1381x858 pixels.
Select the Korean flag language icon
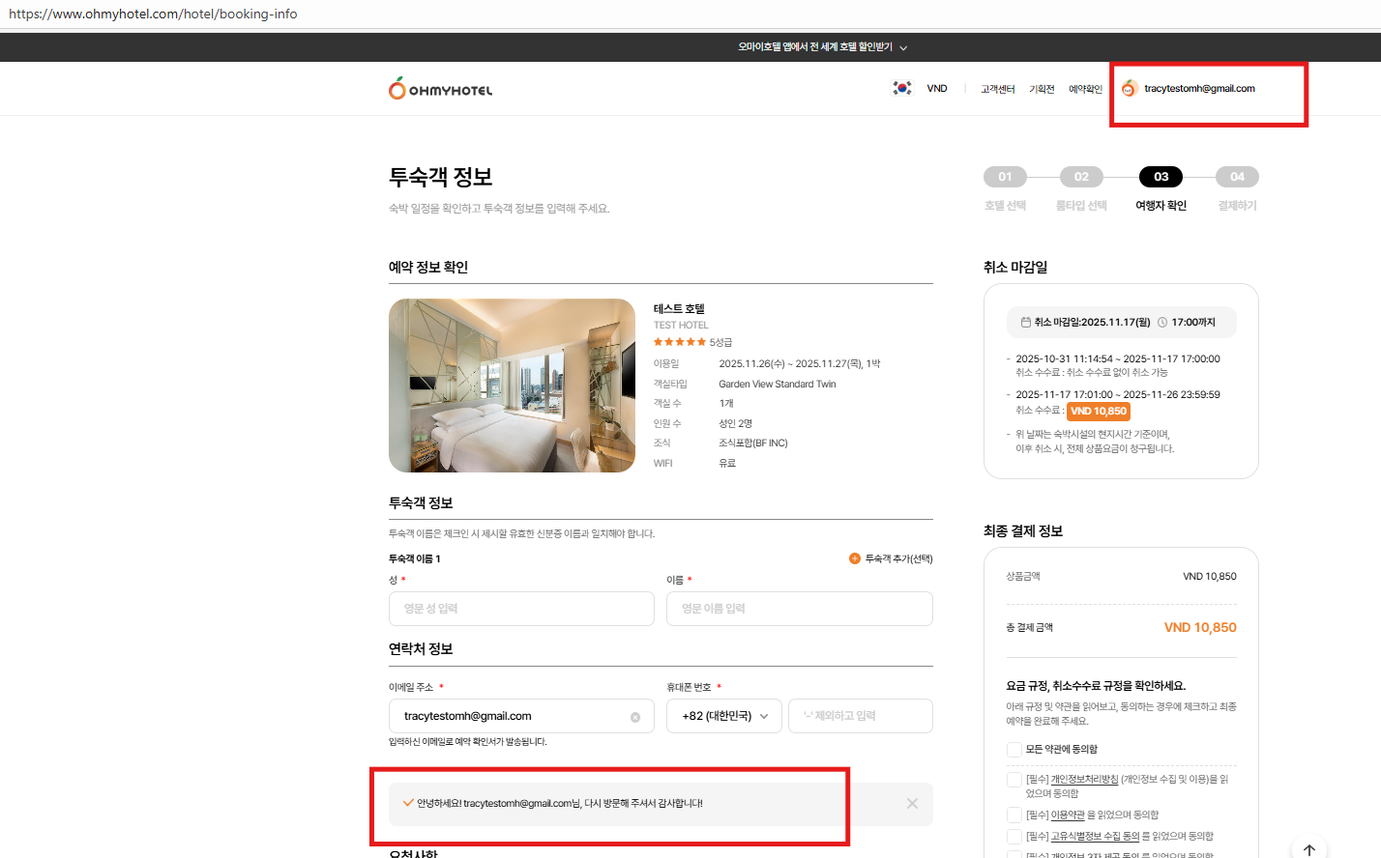click(902, 88)
